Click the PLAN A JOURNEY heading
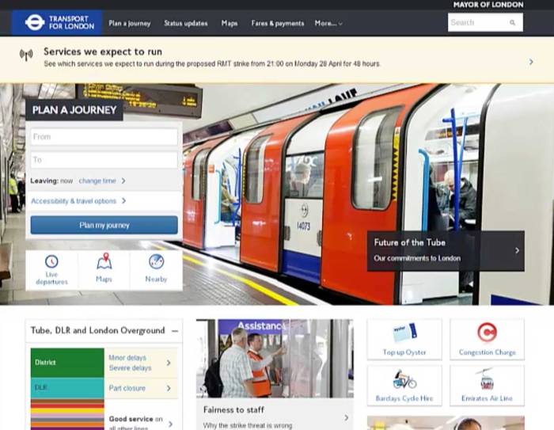Image resolution: width=554 pixels, height=430 pixels. click(74, 110)
